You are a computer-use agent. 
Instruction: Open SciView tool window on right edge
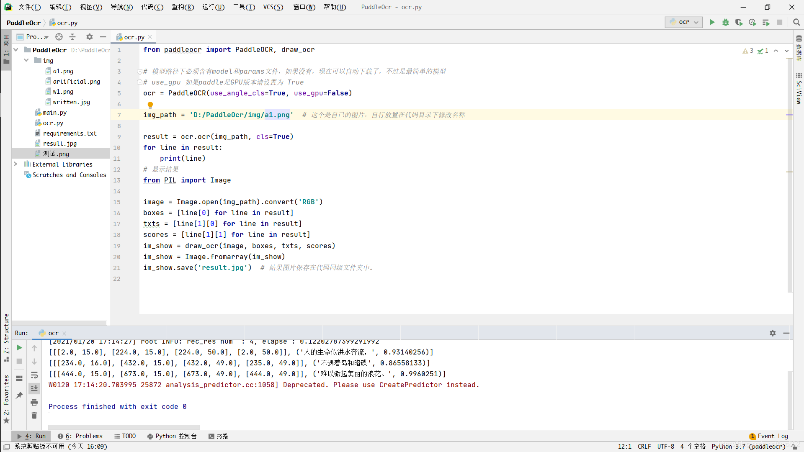click(x=799, y=88)
